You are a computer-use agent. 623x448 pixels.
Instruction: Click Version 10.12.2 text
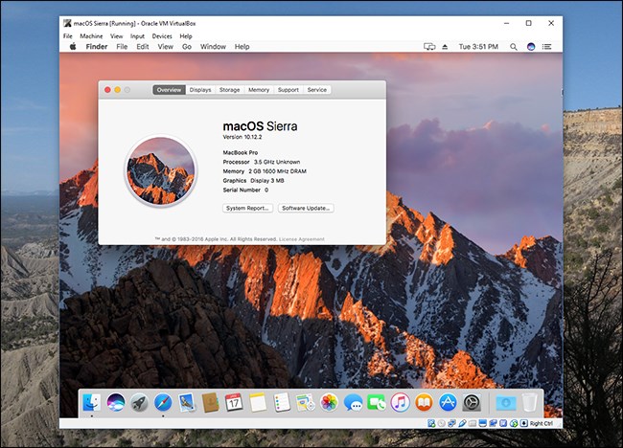coord(242,137)
